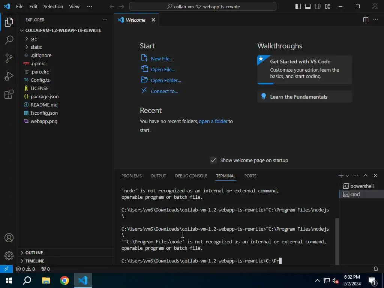This screenshot has height=288, width=384.
Task: Click the terminal vertical scrollbar
Action: pyautogui.click(x=337, y=241)
